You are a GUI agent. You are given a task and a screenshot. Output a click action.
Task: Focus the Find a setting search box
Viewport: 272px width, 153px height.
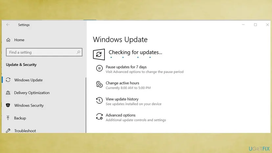point(44,52)
